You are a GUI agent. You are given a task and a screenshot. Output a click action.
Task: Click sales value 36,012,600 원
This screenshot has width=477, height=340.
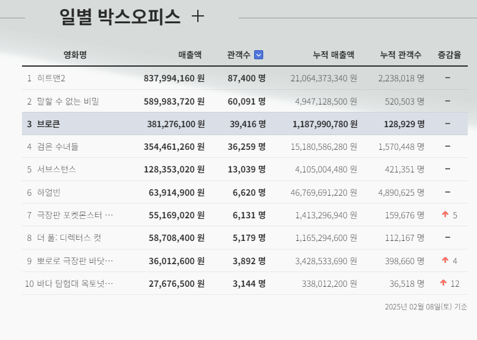pos(177,261)
